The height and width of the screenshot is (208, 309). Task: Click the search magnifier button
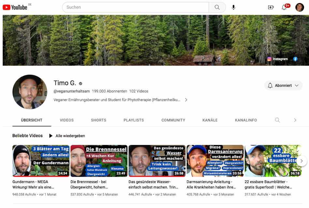217,7
